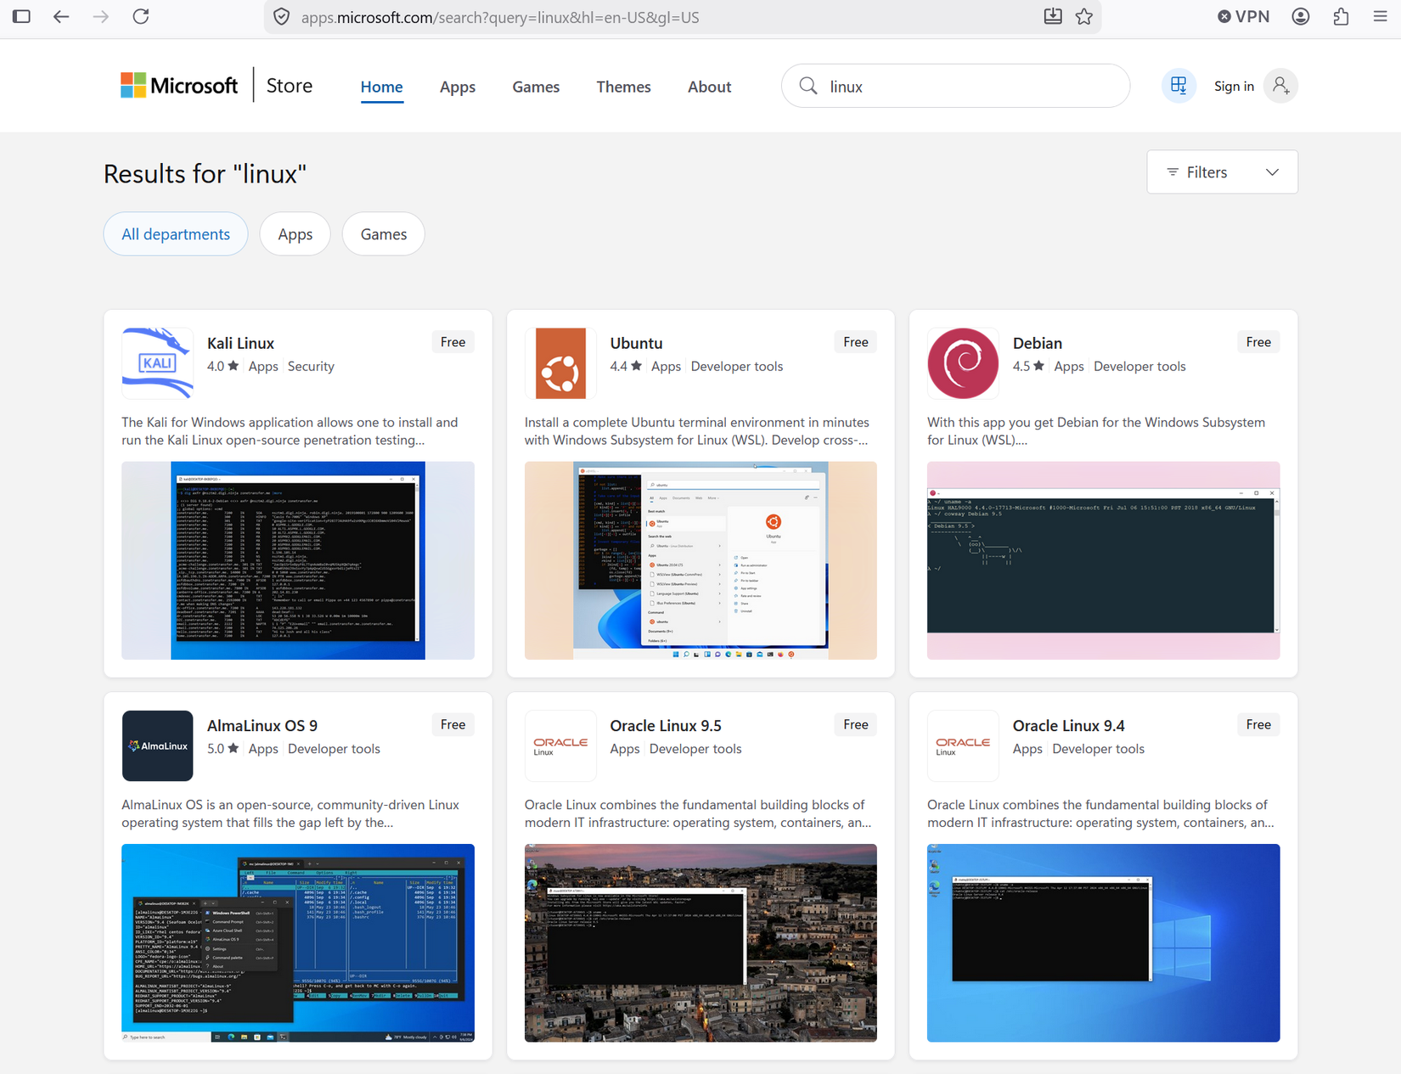Click the Free button on Oracle Linux 9.5
This screenshot has height=1074, width=1401.
tap(856, 724)
